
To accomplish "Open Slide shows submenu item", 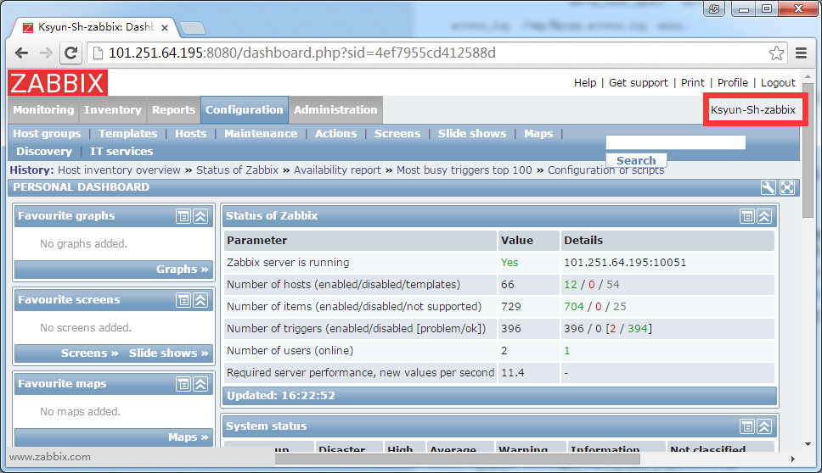I will 472,133.
